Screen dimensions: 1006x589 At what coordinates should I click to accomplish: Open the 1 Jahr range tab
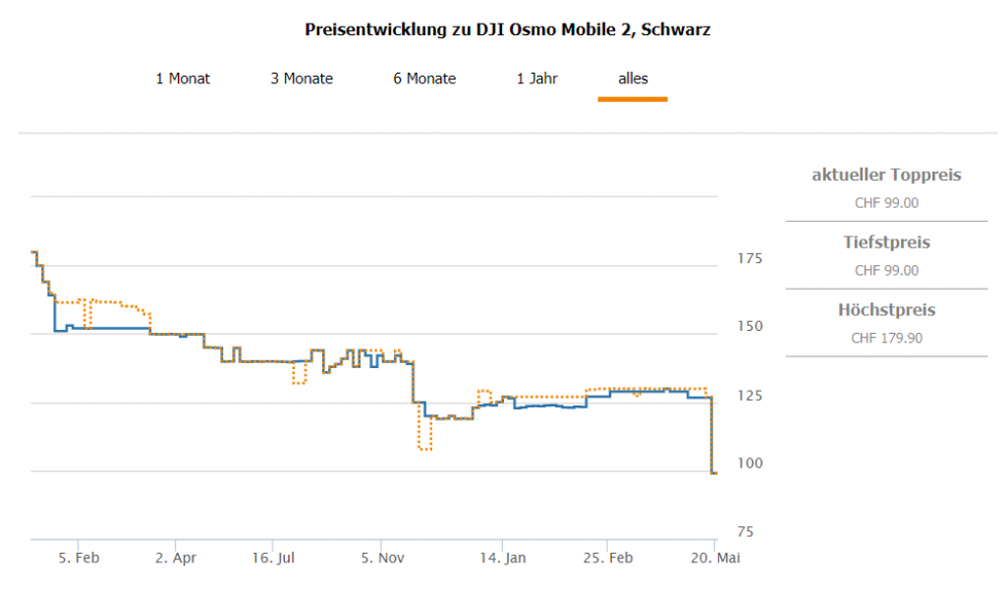tap(537, 79)
